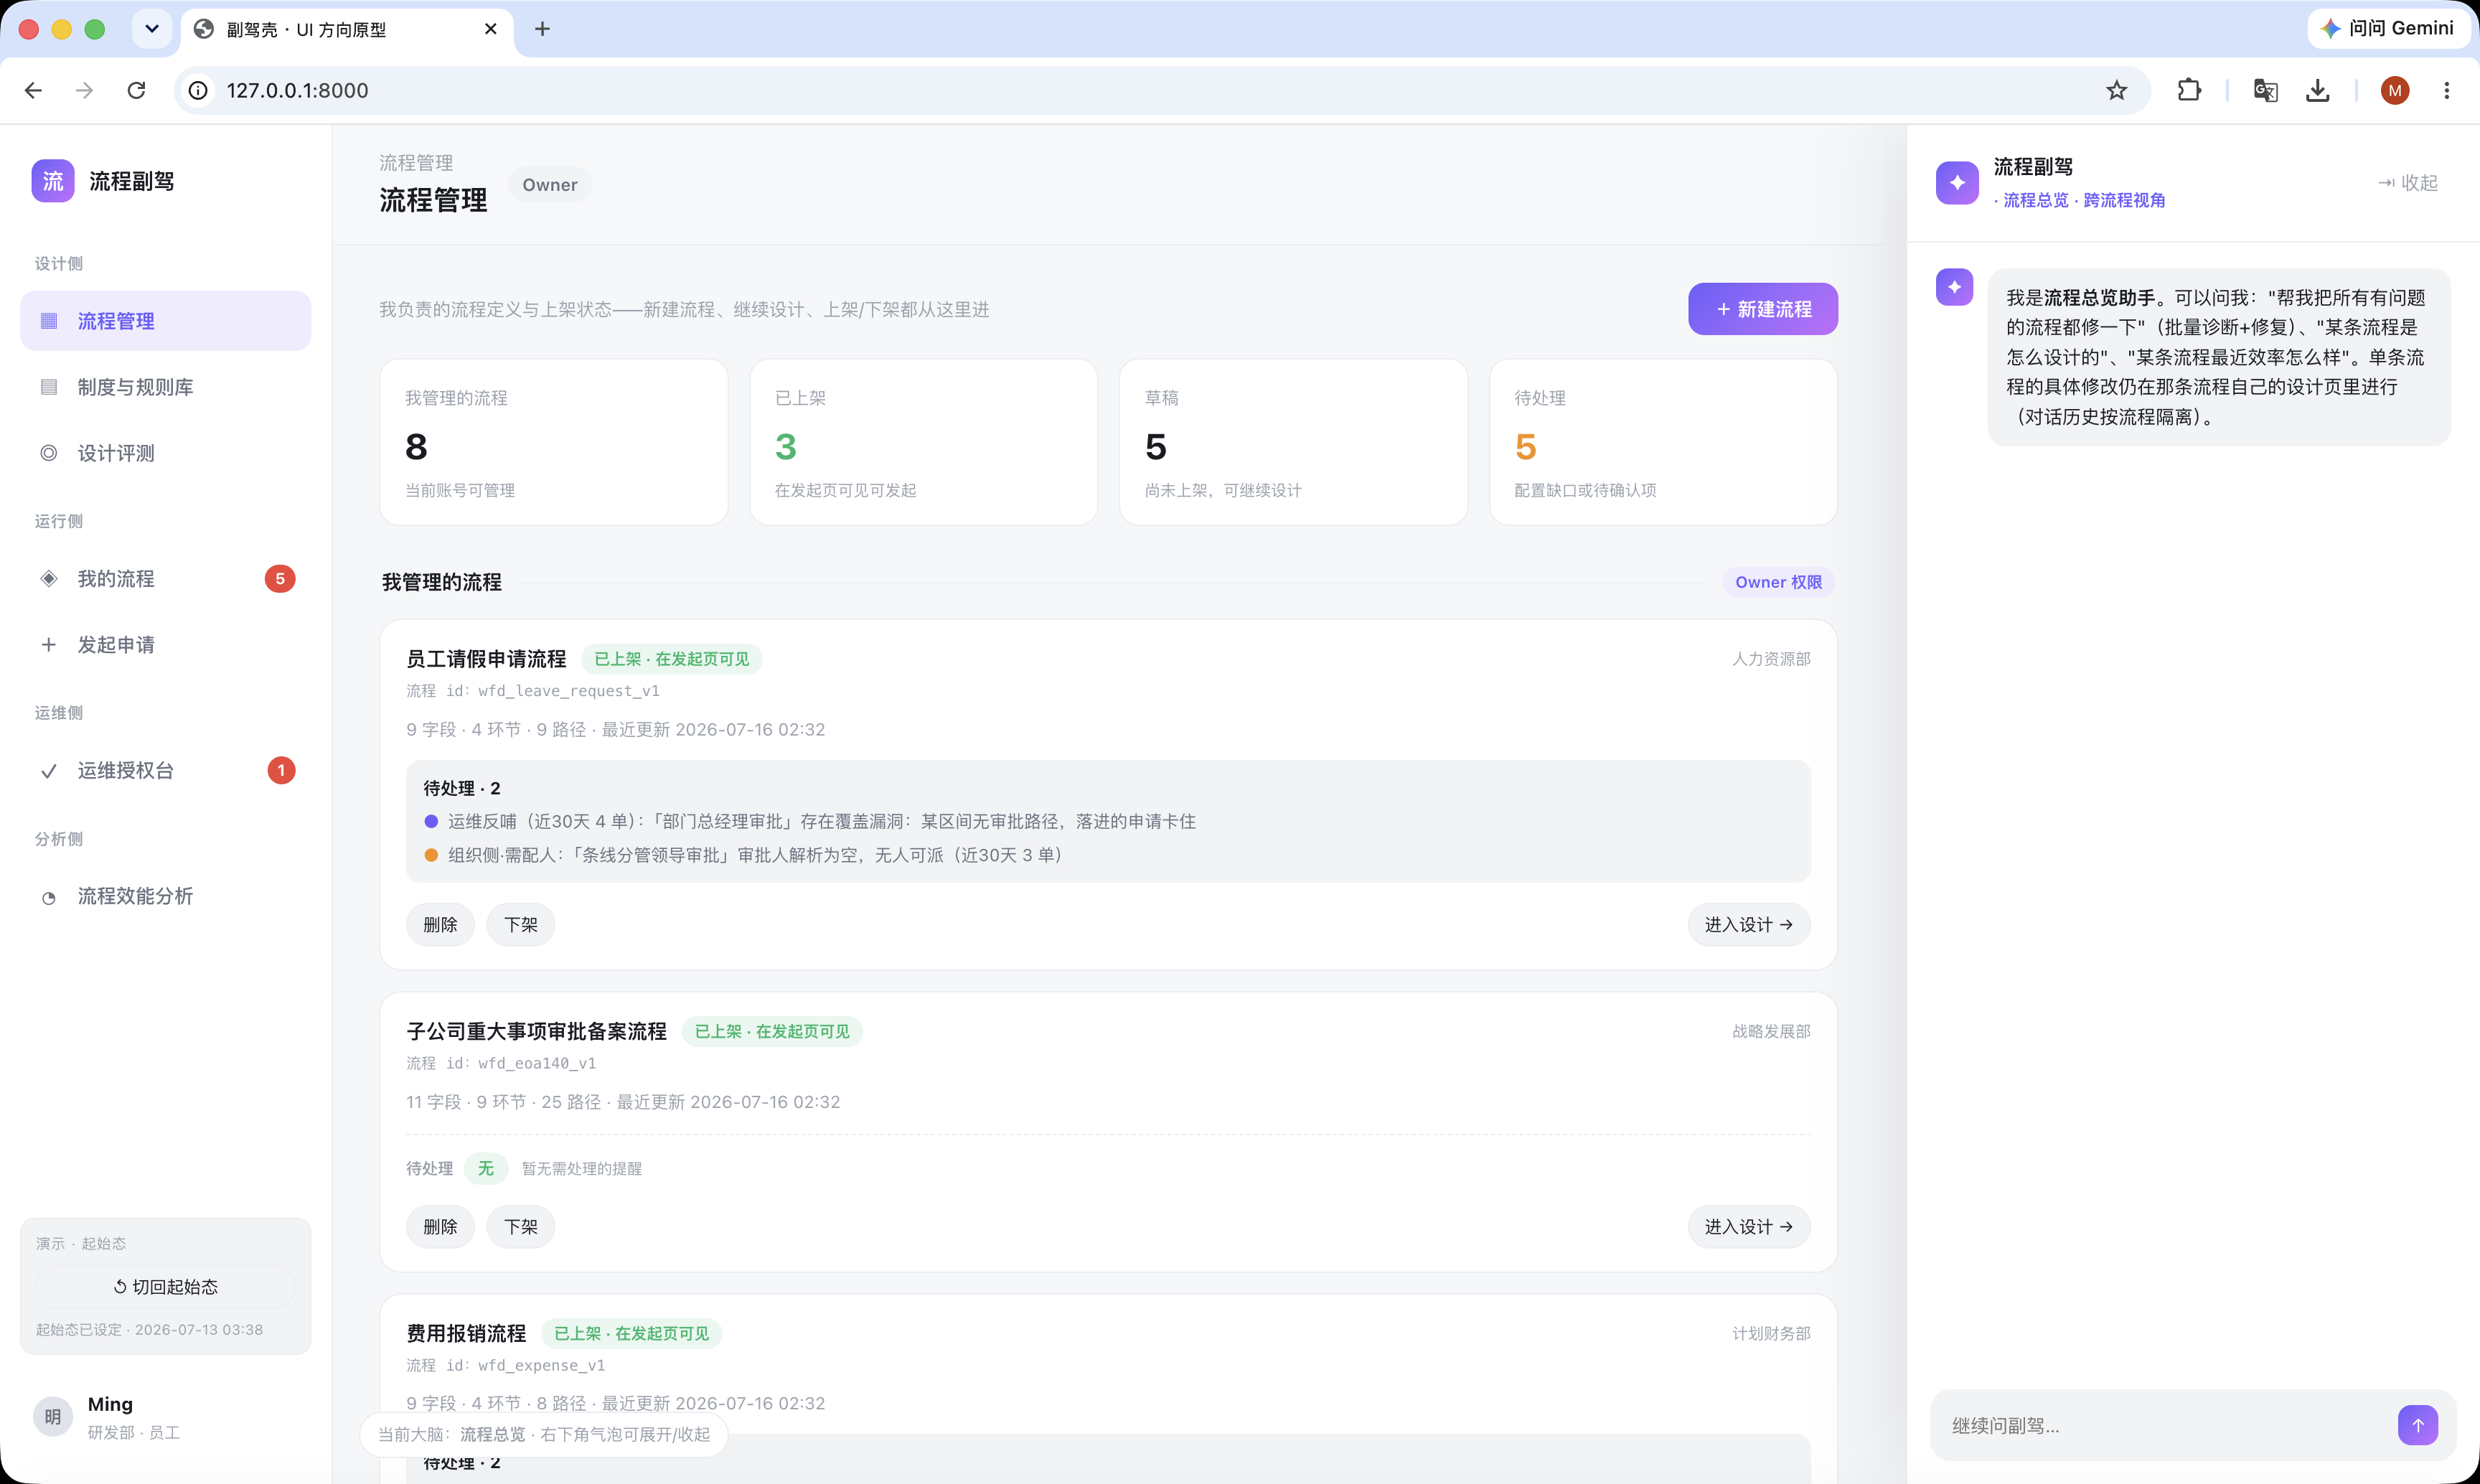The width and height of the screenshot is (2480, 1484).
Task: Click the 流程副驾 app logo icon
Action: (x=53, y=181)
